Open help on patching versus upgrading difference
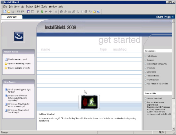The image size is (176, 135). [x=18, y=98]
